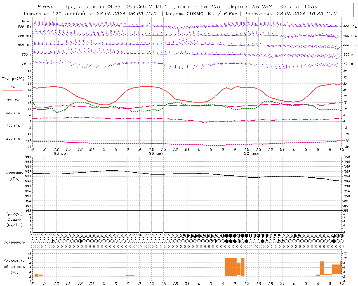Click the small orange convective bar on 29 мая
The width and height of the screenshot is (358, 286).
pyautogui.click(x=130, y=276)
